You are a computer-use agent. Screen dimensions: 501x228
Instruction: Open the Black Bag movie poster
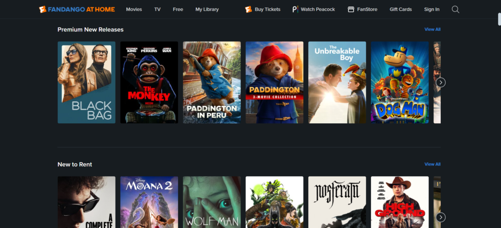coord(86,82)
